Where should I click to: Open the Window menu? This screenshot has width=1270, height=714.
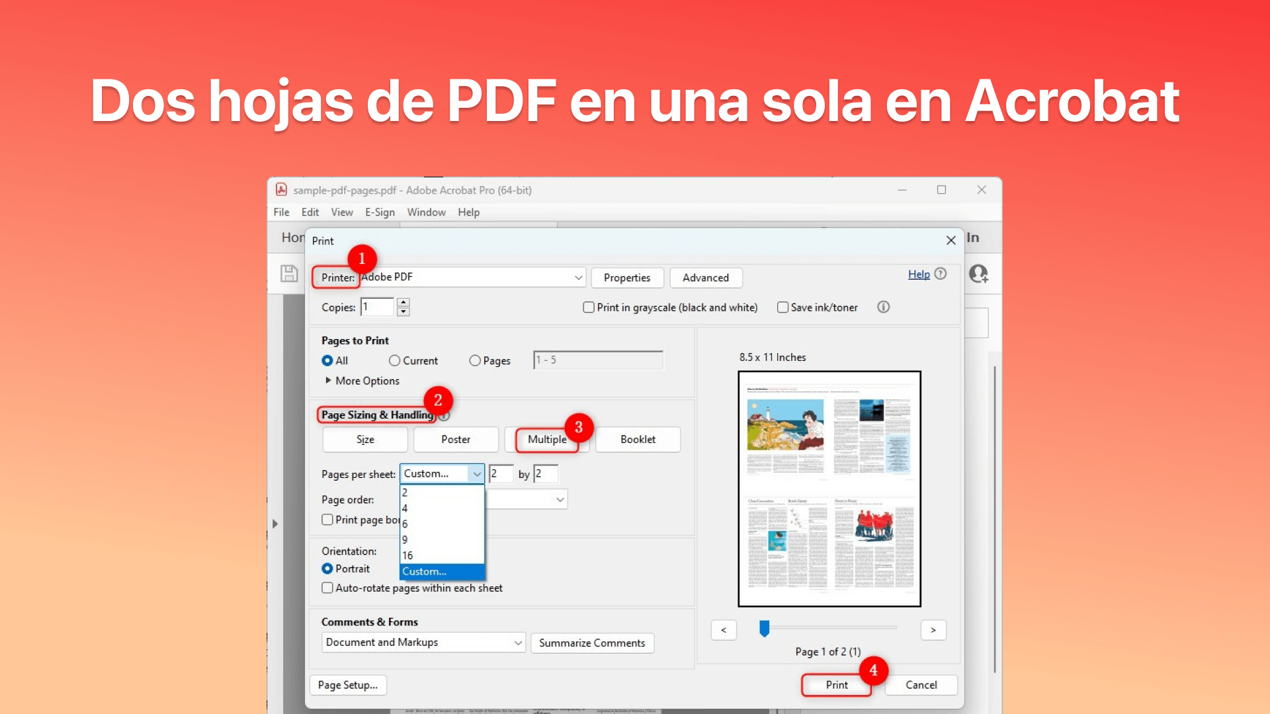(x=426, y=212)
